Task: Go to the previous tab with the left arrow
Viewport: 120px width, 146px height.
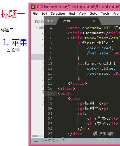Action: [48, 21]
